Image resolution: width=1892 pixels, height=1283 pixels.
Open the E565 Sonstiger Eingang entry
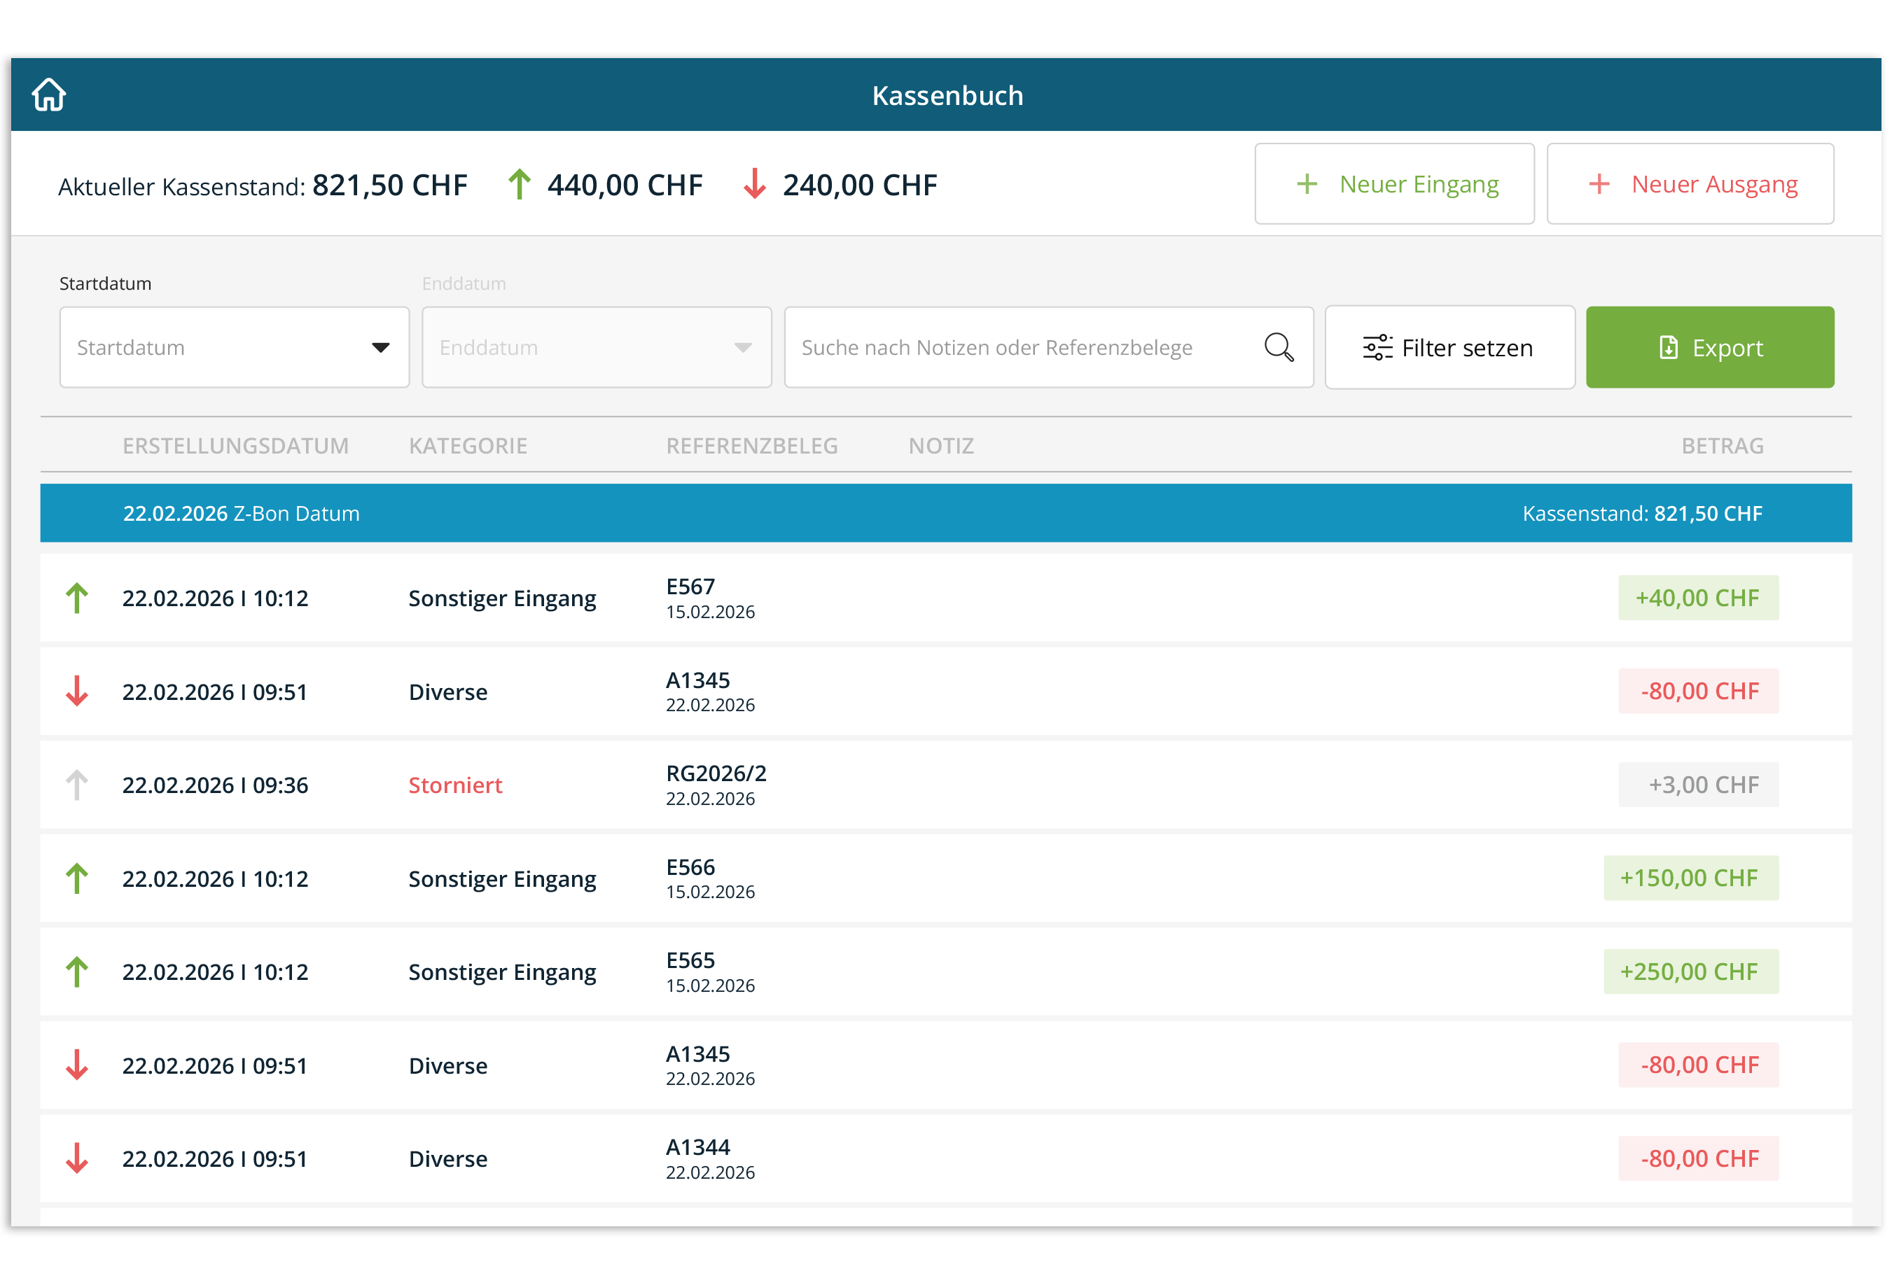[x=503, y=974]
